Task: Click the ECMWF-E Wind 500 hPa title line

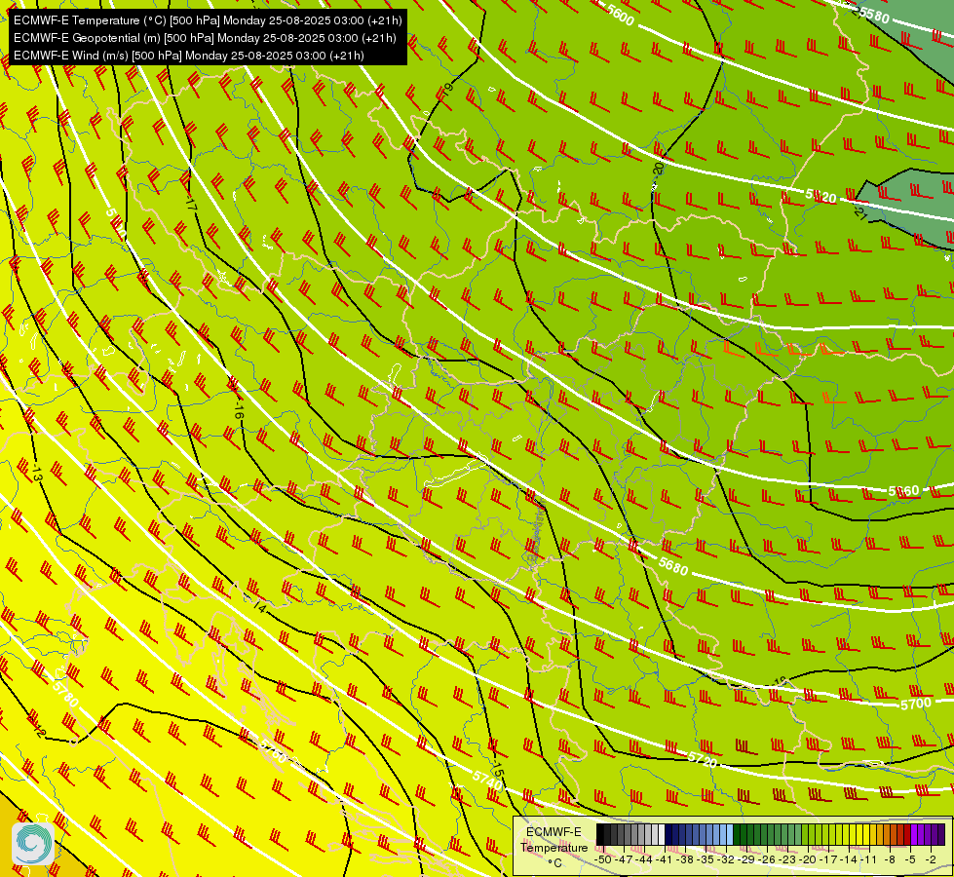Action: click(x=189, y=56)
